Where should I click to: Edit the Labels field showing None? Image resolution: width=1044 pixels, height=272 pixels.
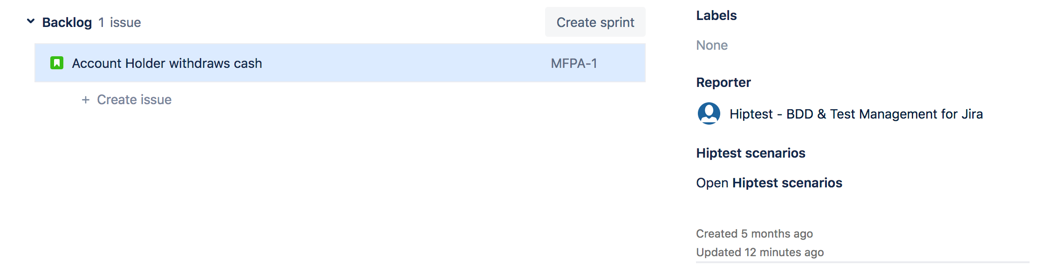[x=712, y=45]
